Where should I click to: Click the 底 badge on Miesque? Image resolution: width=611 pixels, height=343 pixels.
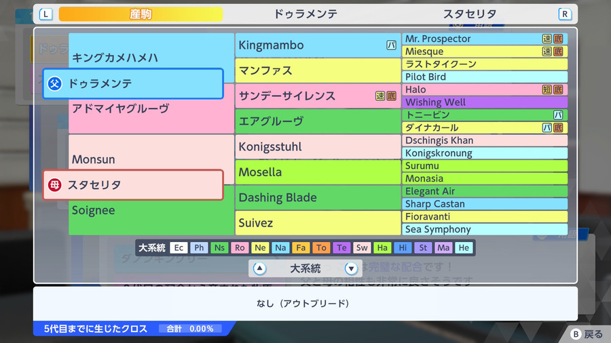click(558, 52)
